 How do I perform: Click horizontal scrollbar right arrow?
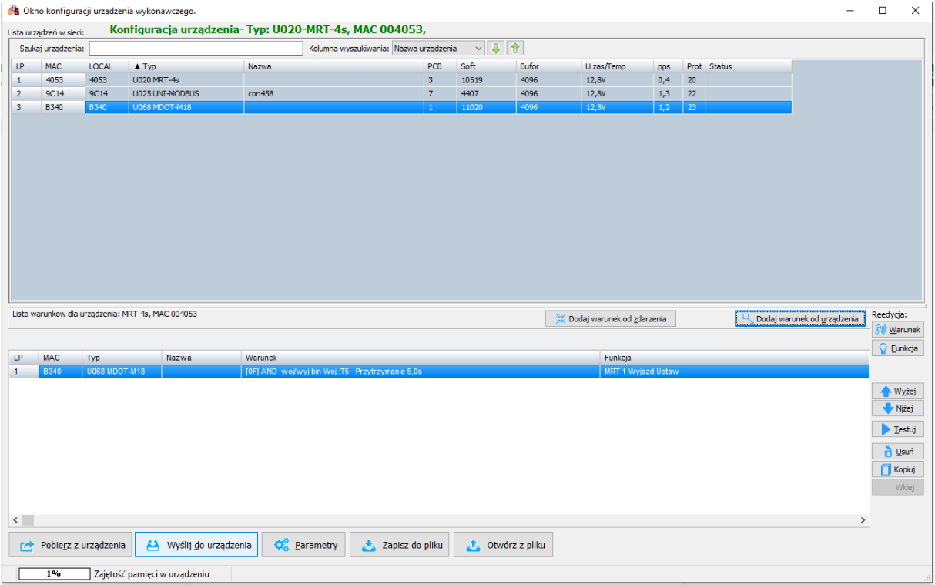(x=863, y=520)
